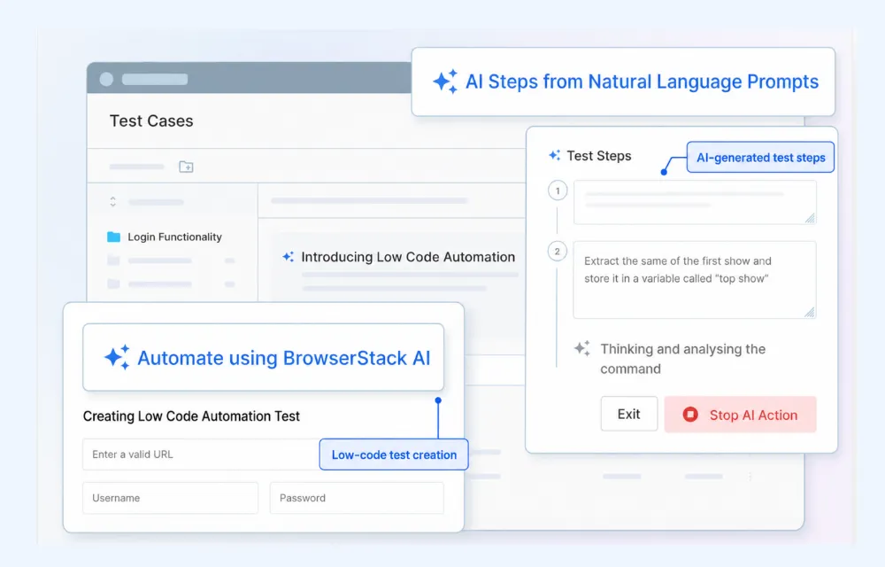Viewport: 885px width, 567px height.
Task: Click the add folder icon under Test Cases
Action: coord(186,167)
